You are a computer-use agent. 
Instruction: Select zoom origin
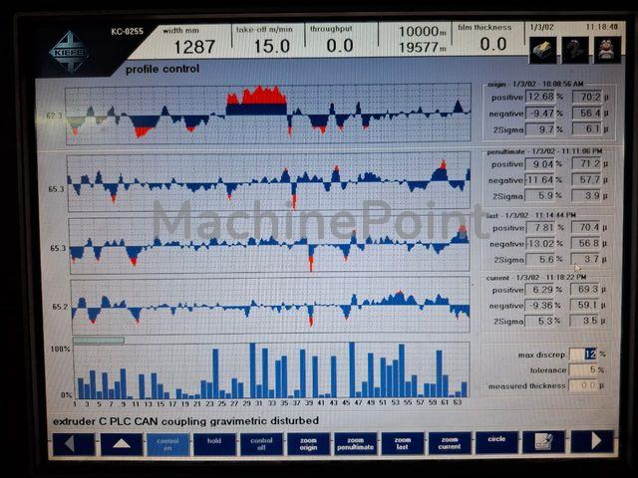308,443
